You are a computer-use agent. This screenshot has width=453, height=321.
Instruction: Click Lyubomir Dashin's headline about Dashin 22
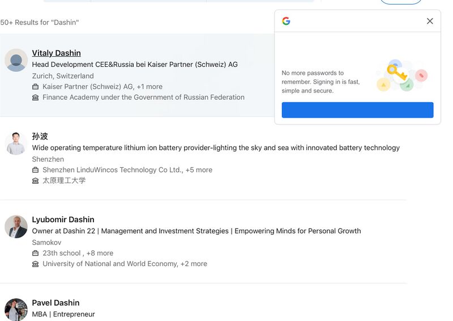click(196, 231)
